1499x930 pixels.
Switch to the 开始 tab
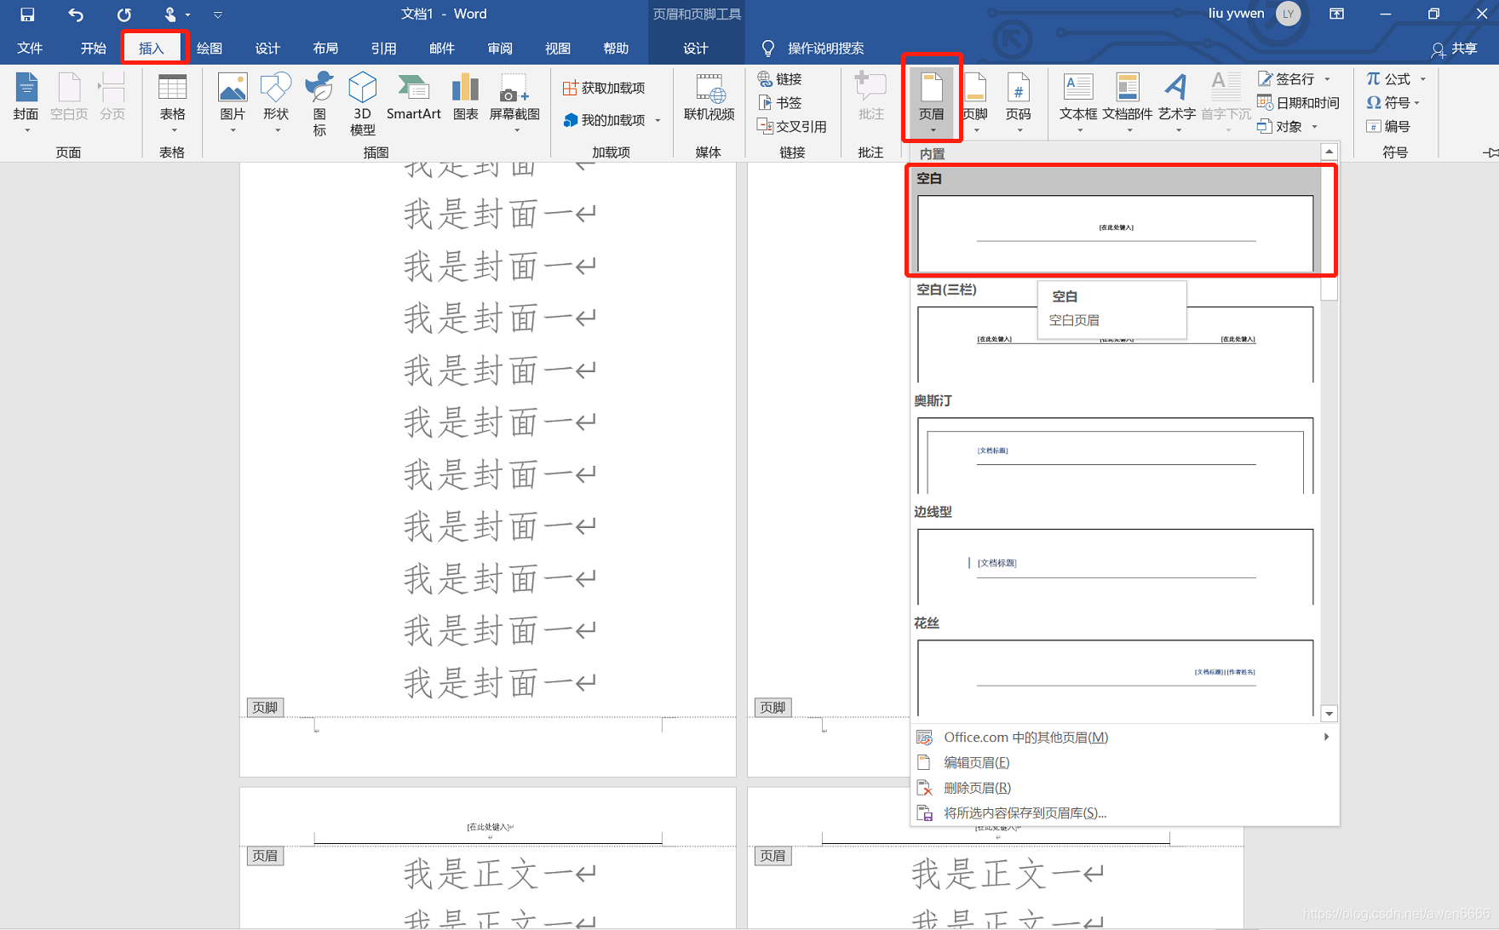[x=93, y=49]
